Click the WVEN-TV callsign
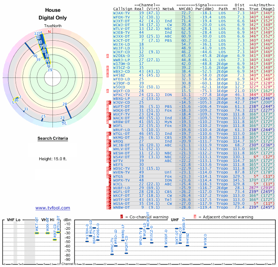This screenshot has height=267, width=278. (x=121, y=172)
